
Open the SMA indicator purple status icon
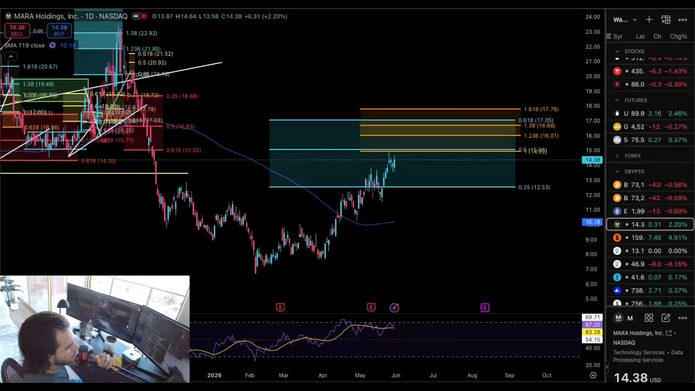52,45
